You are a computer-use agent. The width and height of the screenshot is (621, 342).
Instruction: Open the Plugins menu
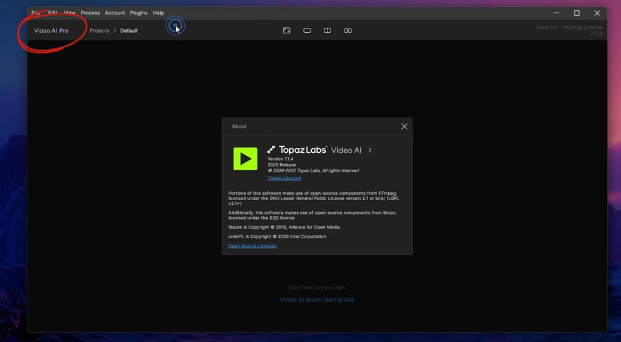click(139, 13)
